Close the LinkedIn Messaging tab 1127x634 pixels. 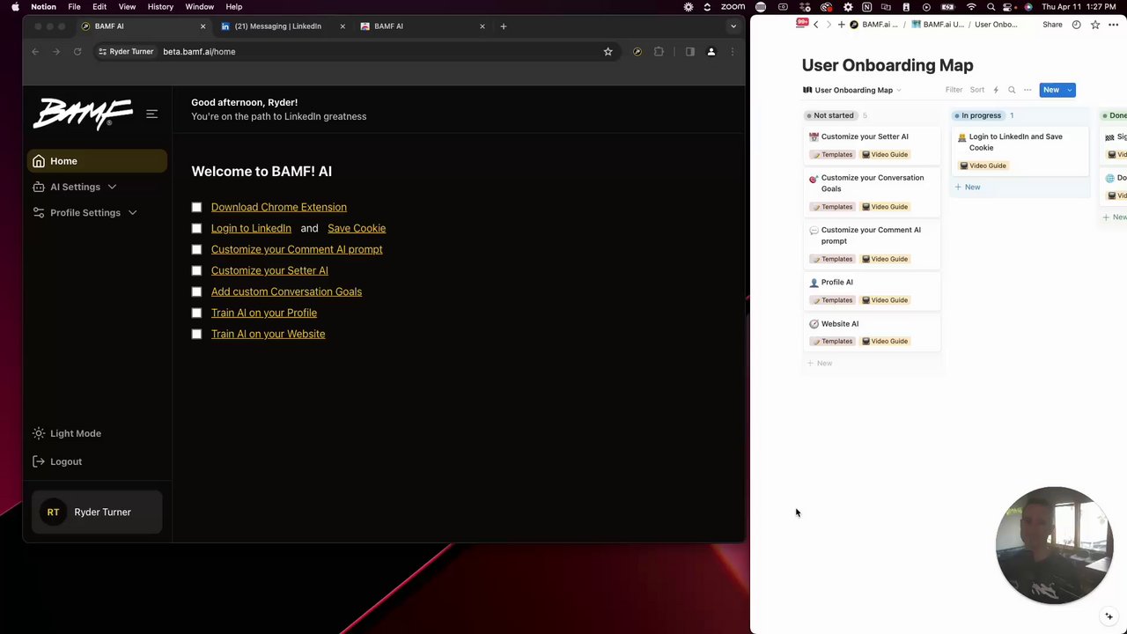tap(343, 26)
